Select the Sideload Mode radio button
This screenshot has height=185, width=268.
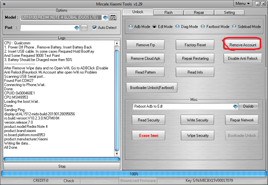pyautogui.click(x=234, y=27)
